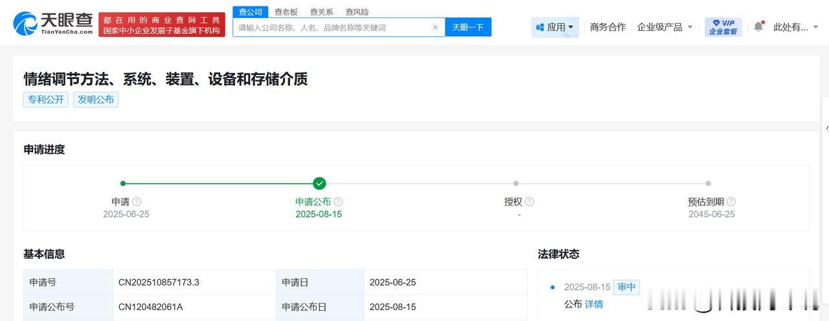Switch to the 查公司 search tab
The height and width of the screenshot is (321, 829).
[x=251, y=12]
